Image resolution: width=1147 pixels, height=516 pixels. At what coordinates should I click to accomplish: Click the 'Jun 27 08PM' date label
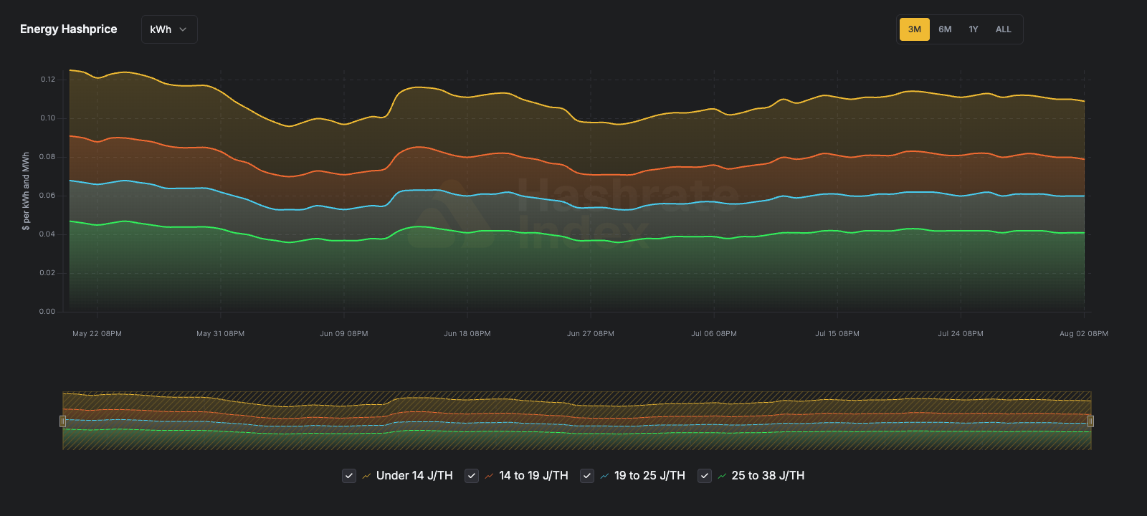click(x=591, y=334)
